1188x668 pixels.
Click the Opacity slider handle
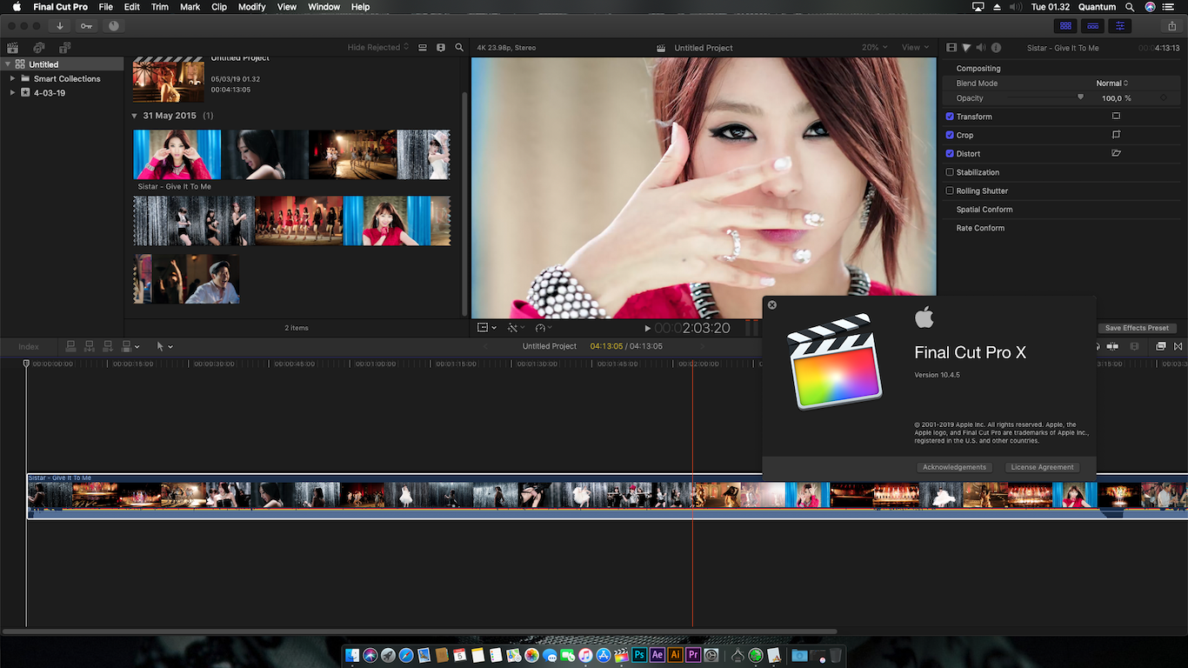1081,97
